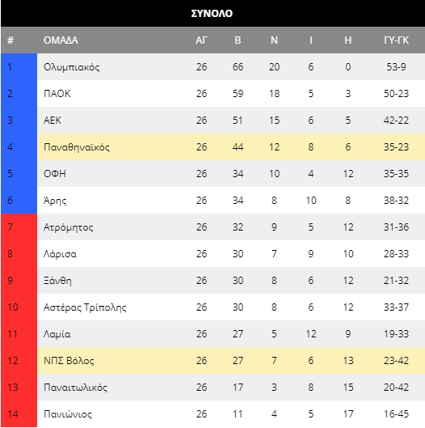Open the ΟΦΗ team entry
The height and width of the screenshot is (428, 425).
pos(55,174)
